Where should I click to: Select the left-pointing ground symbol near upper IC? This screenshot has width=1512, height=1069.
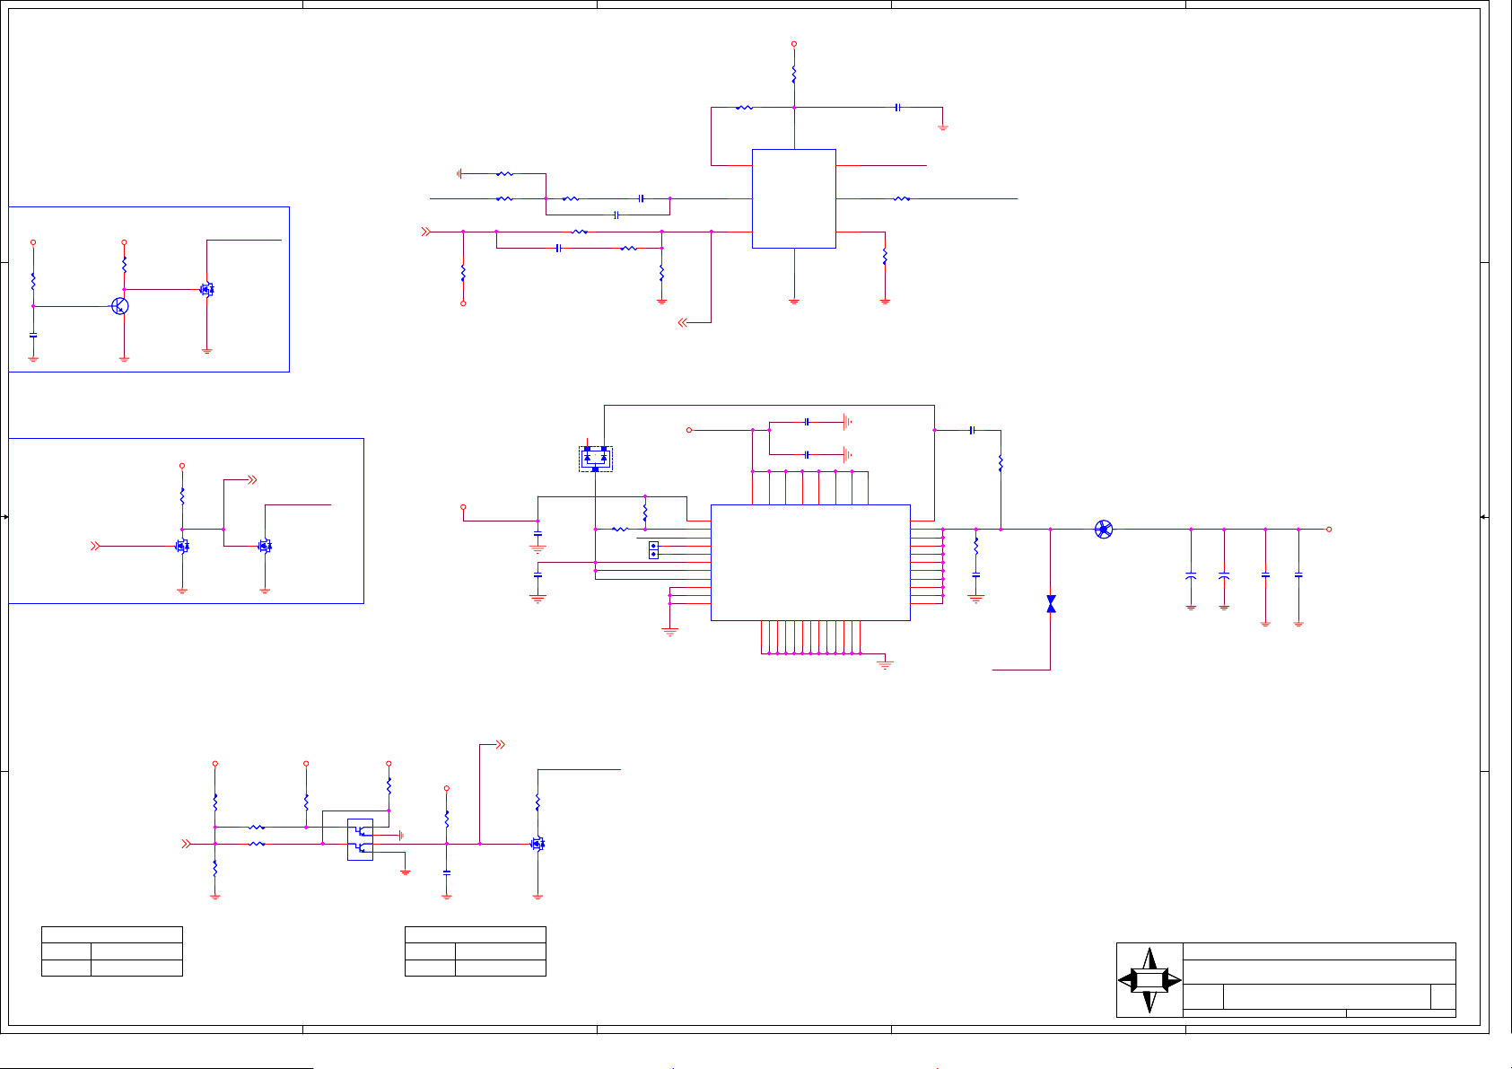coord(459,173)
